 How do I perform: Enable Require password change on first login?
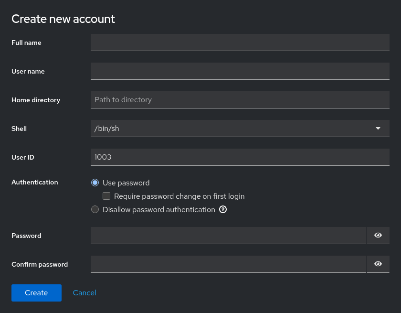106,196
